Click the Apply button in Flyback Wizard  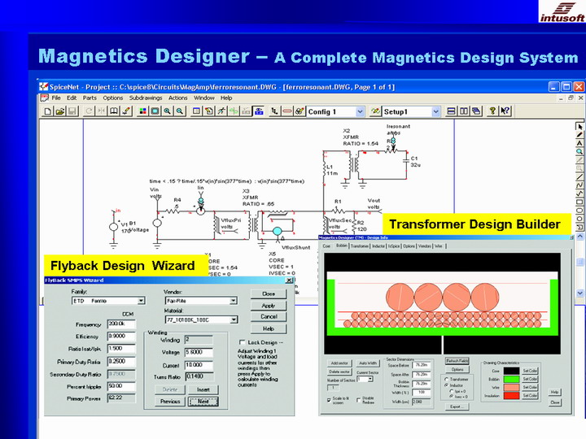point(269,306)
